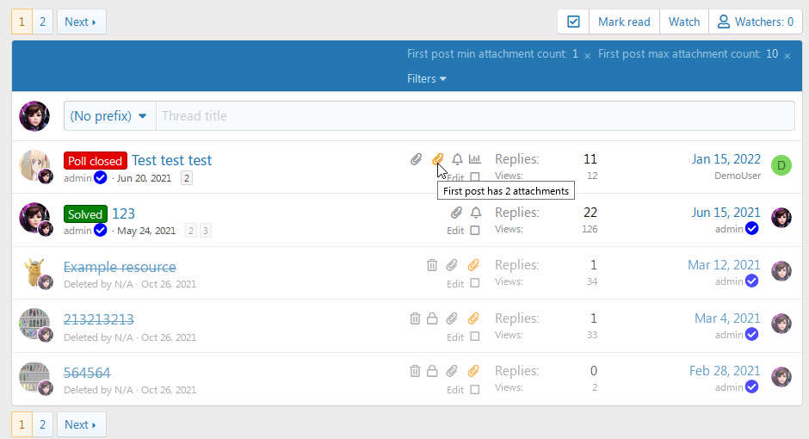
Task: Select the checkbox for thread '564564'
Action: pos(475,390)
